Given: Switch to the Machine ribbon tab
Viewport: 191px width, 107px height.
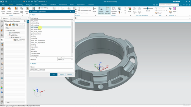Looking at the screenshot, I should 91,5.
